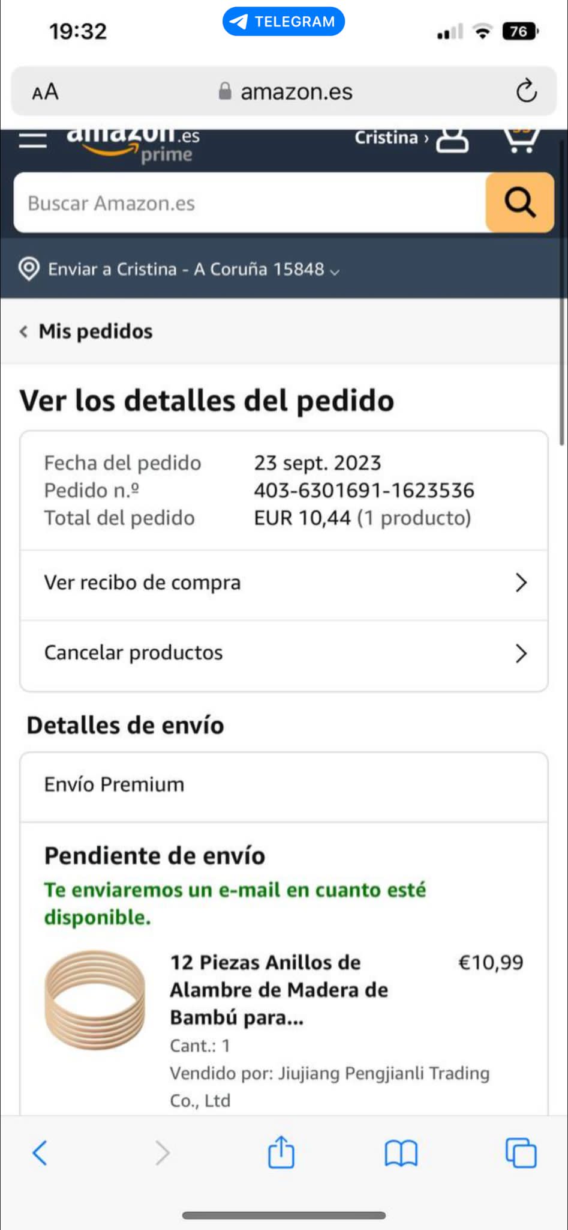Open Safari bookmarks book icon
This screenshot has width=568, height=1230.
coord(401,1153)
